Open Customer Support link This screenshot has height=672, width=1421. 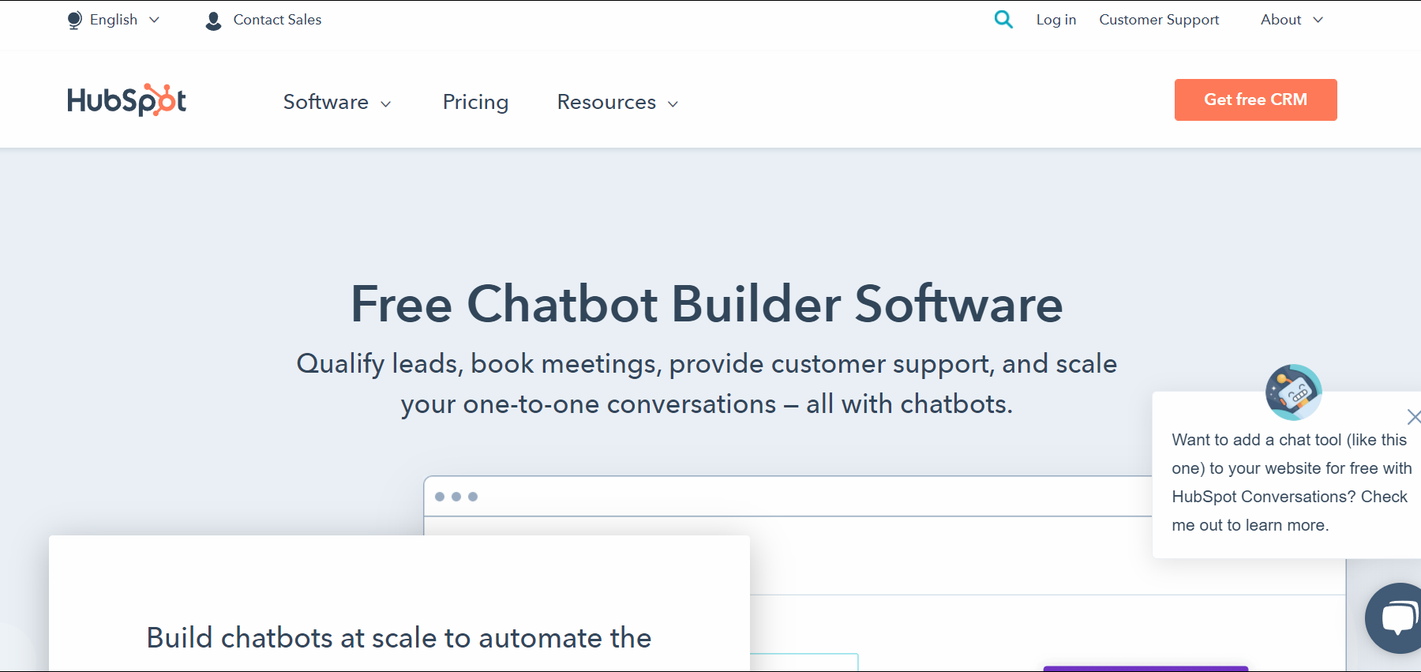1158,20
